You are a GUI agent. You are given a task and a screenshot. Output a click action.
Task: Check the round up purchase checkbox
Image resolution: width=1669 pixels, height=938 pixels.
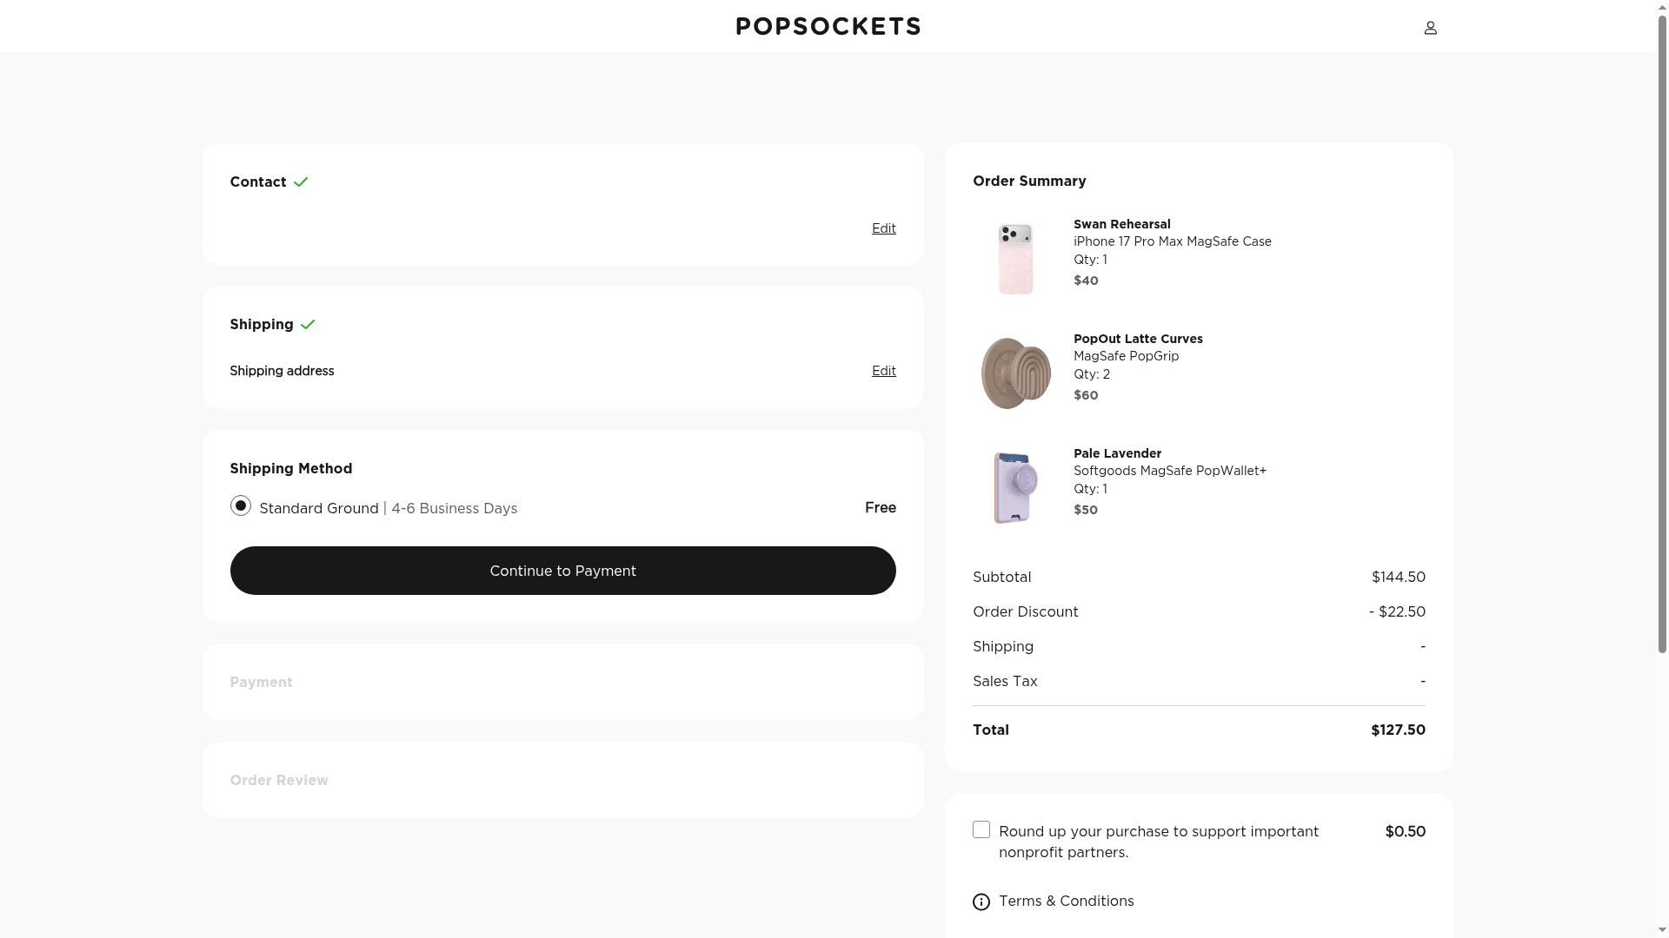click(981, 829)
